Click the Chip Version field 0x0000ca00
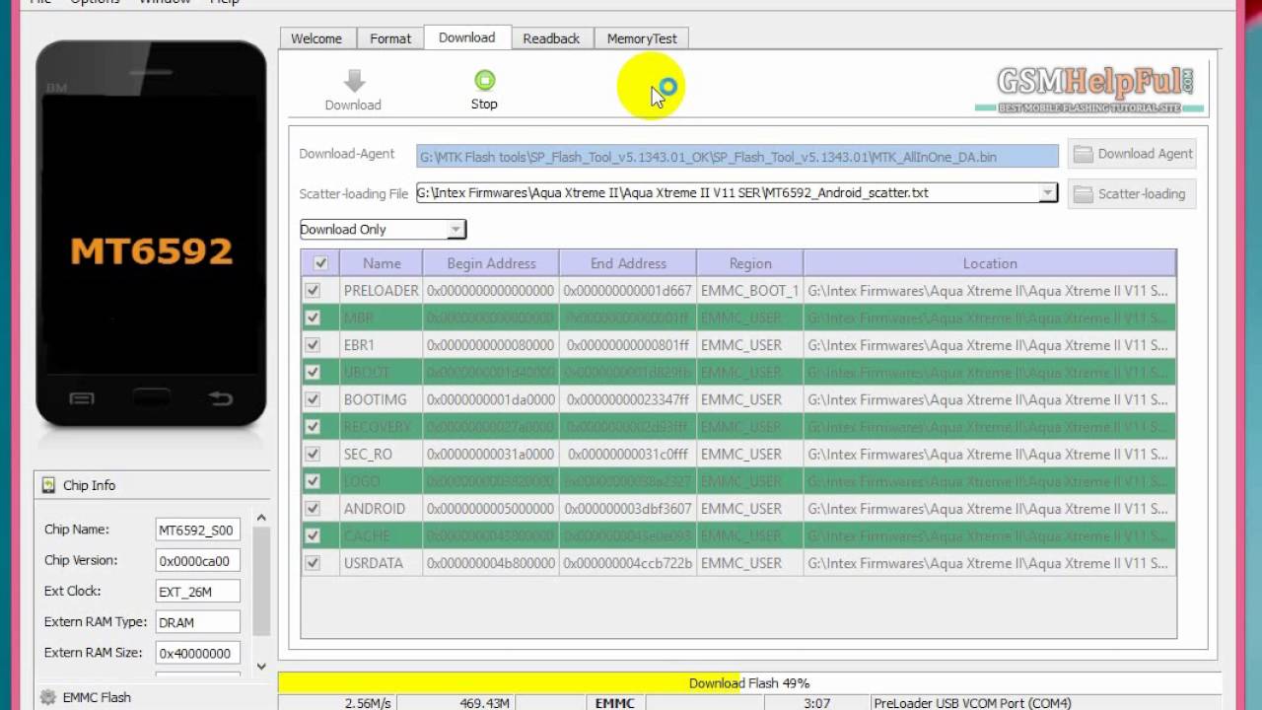The image size is (1262, 710). pos(197,561)
